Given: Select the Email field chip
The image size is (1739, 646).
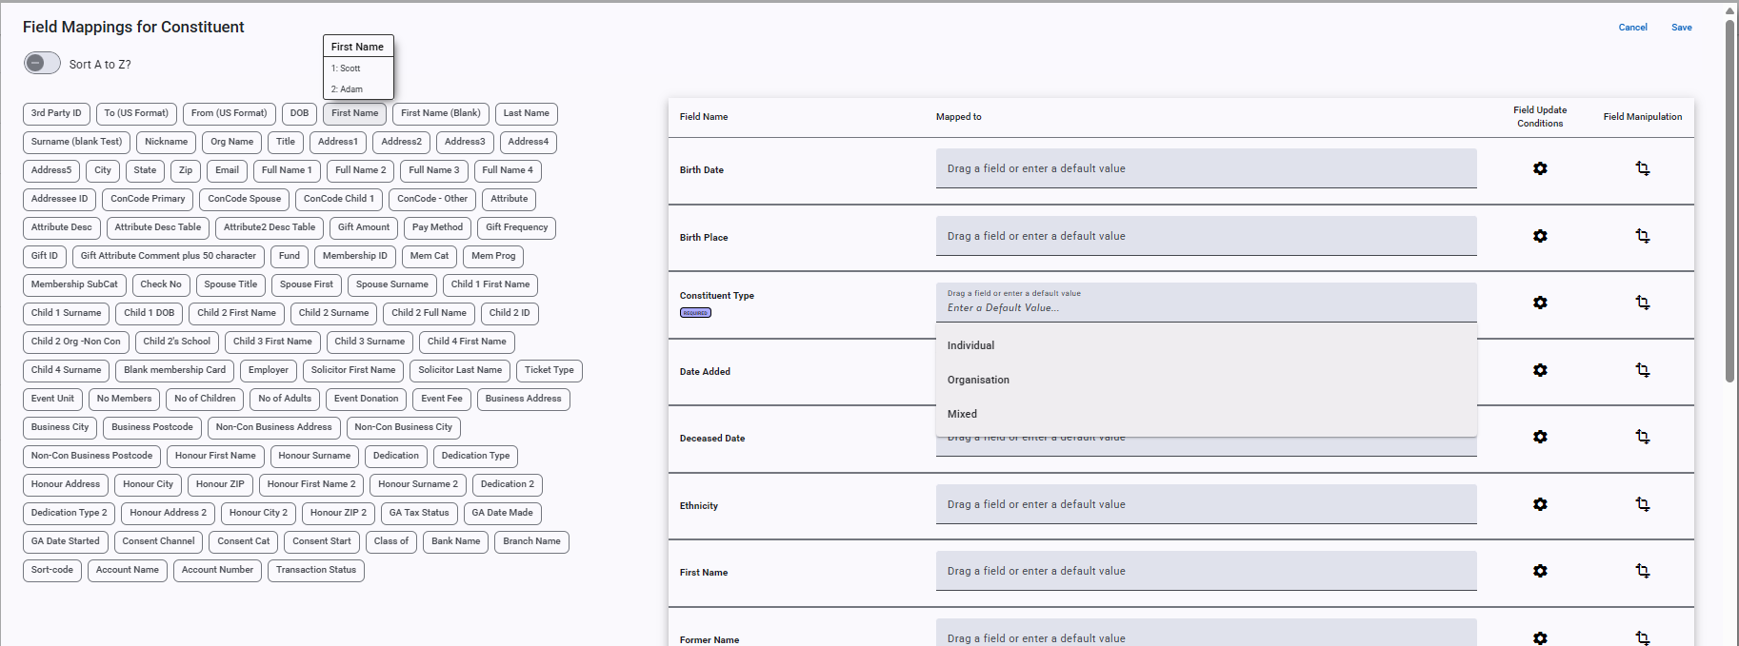Looking at the screenshot, I should click(x=227, y=170).
